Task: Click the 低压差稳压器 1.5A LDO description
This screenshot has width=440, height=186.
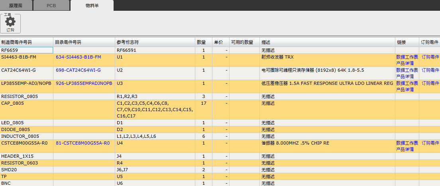Action: (x=327, y=83)
